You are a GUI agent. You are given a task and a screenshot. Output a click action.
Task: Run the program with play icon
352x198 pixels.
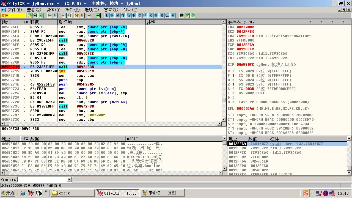pyautogui.click(x=50, y=16)
